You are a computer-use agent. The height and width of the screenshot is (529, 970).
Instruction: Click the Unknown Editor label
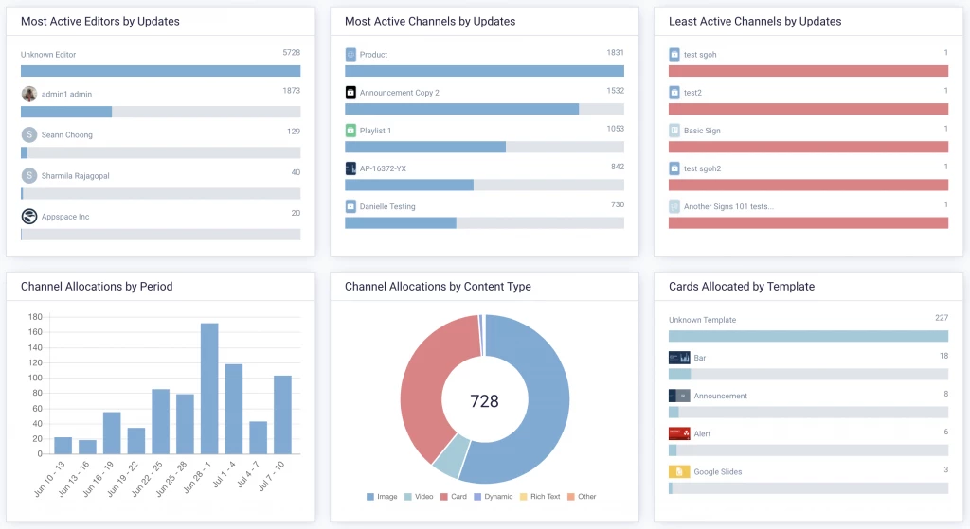pyautogui.click(x=48, y=54)
